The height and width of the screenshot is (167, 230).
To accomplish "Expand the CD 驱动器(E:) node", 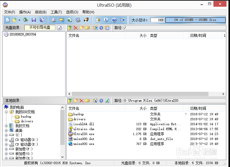I will pyautogui.click(x=6, y=144).
